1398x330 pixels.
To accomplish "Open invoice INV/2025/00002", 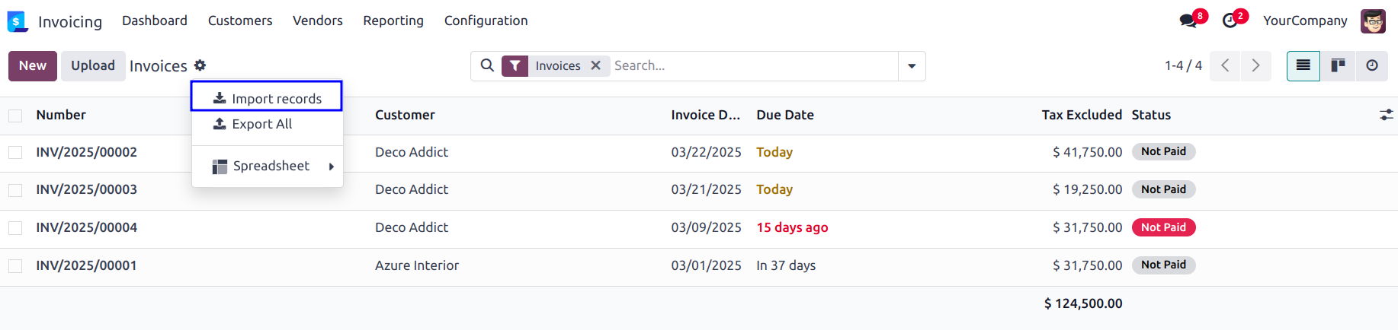I will click(x=86, y=152).
